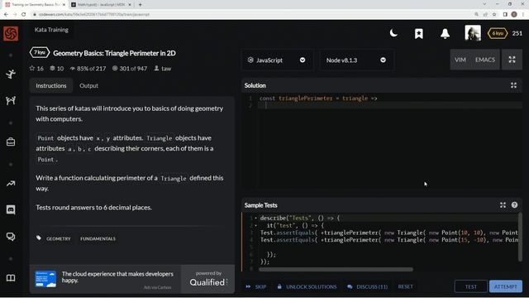
Task: Enable VIM key bindings
Action: pos(460,60)
